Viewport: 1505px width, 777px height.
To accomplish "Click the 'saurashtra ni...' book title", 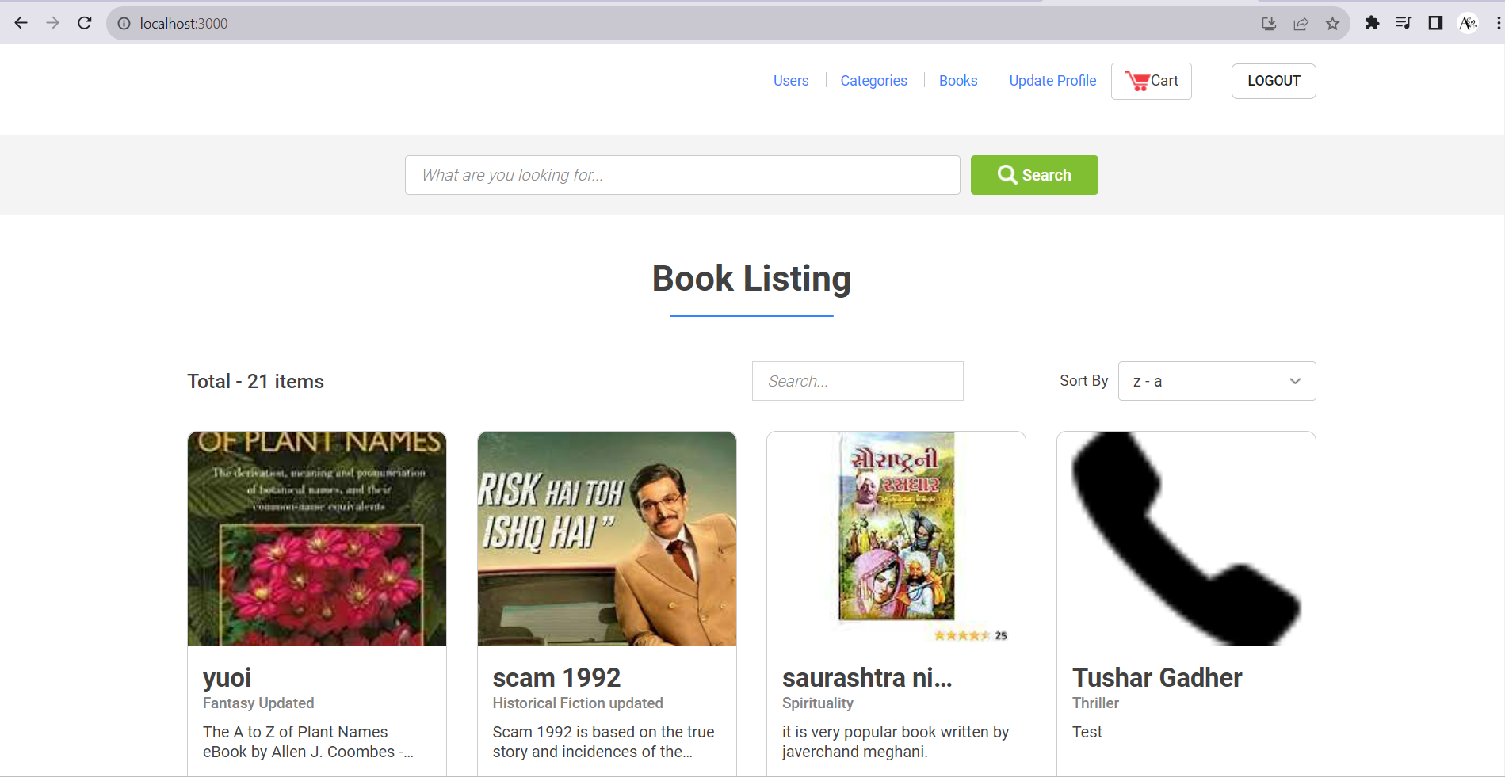I will coord(867,678).
